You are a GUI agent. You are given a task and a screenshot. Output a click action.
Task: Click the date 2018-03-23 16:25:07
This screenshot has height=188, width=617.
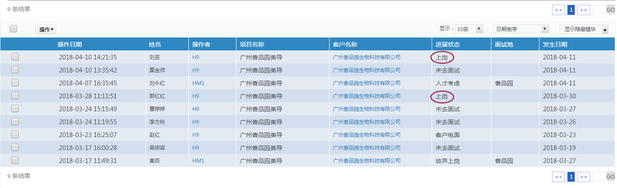[x=88, y=135]
